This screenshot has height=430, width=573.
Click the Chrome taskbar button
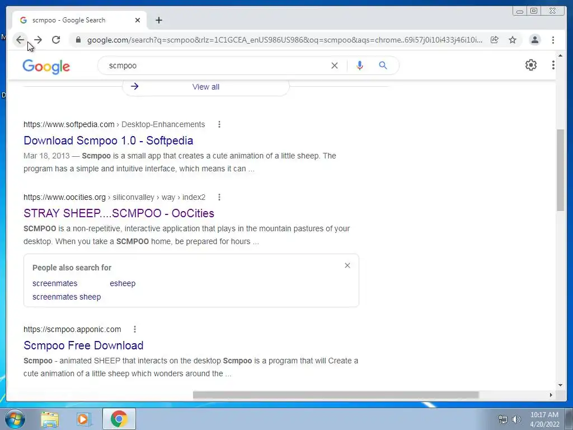tap(119, 419)
